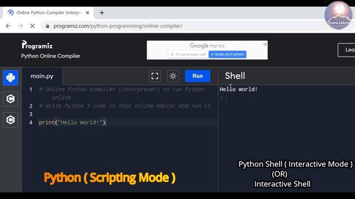Click the Python Online Compiler title text
This screenshot has width=355, height=199.
(x=50, y=56)
